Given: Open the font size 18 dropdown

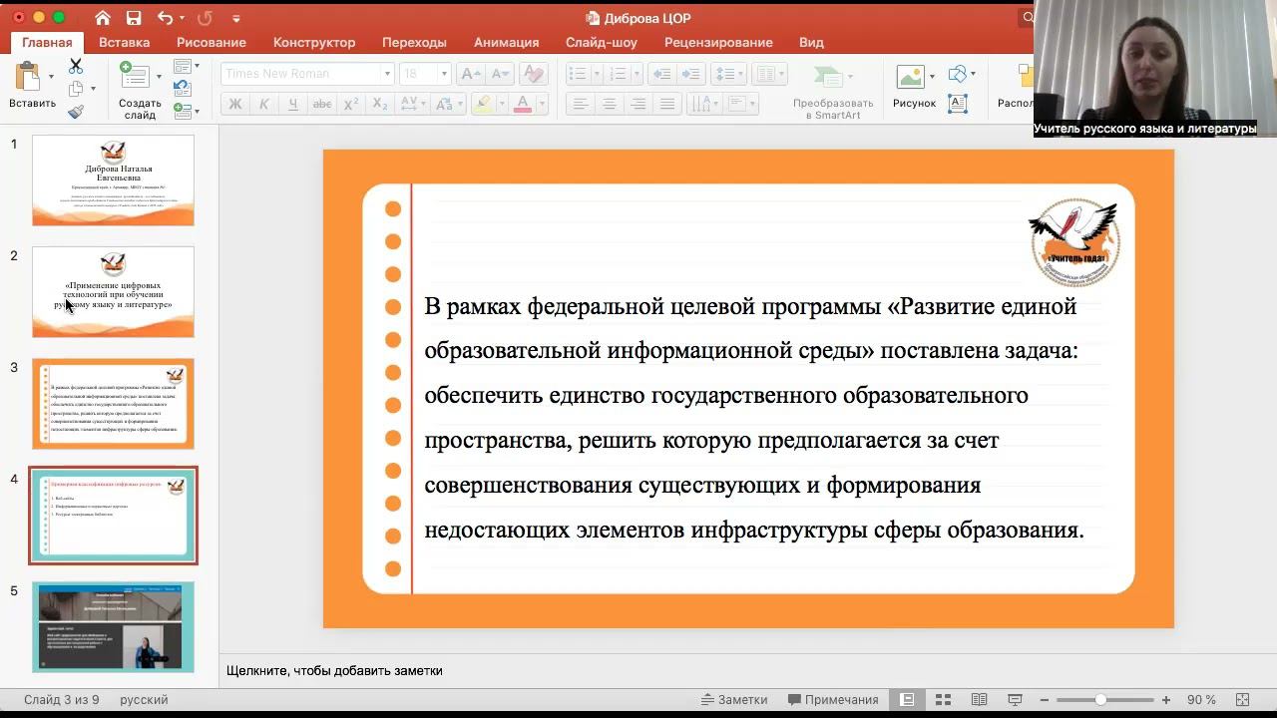Looking at the screenshot, I should point(444,74).
